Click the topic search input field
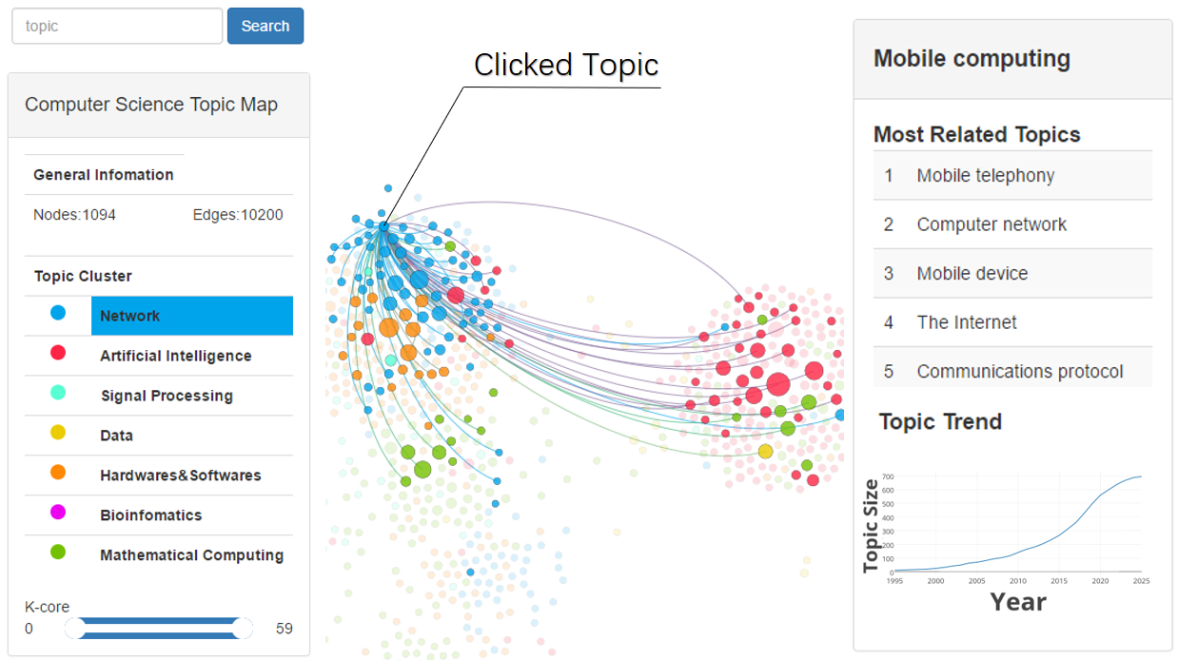 coord(117,27)
